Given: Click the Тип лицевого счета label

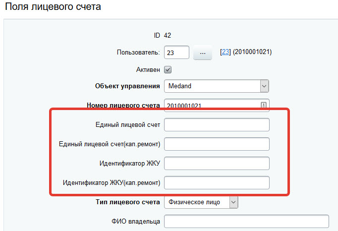Looking at the screenshot, I should click(128, 202).
